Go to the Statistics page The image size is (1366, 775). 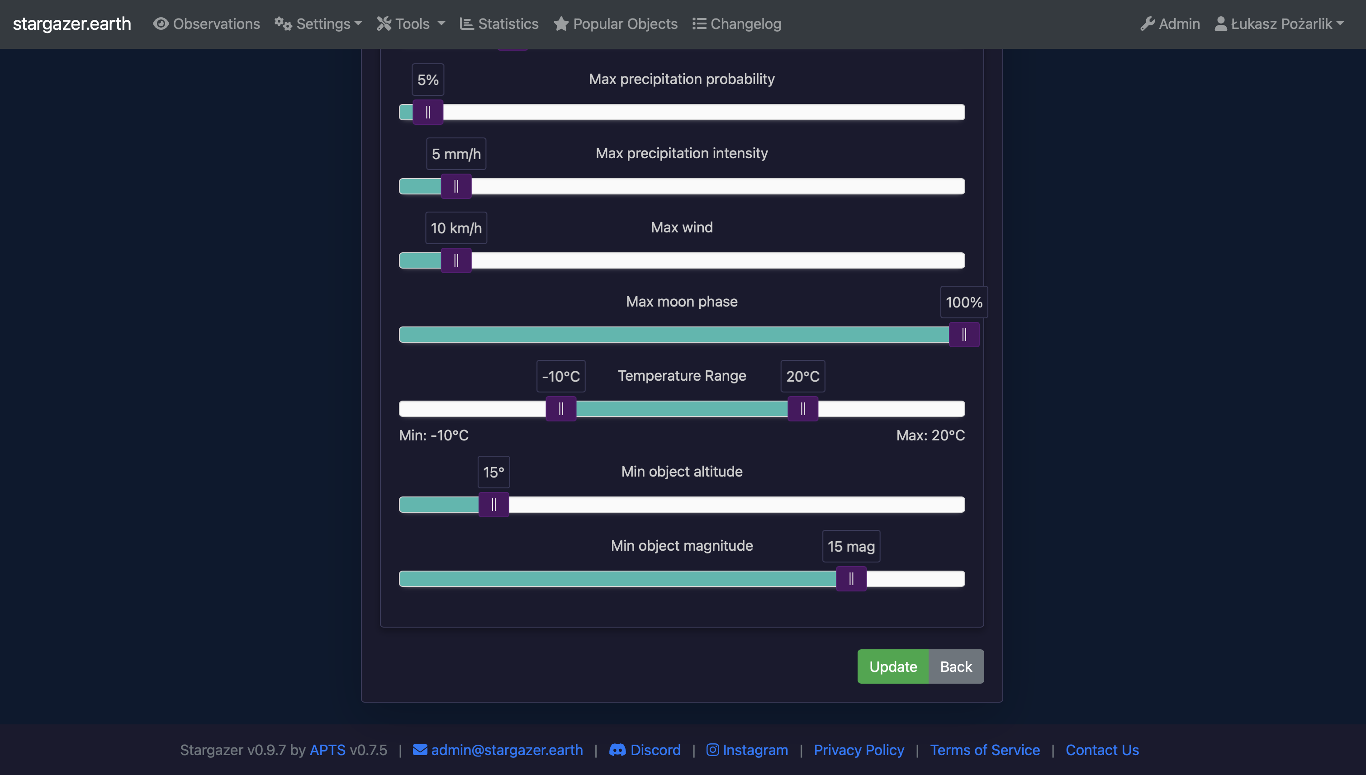click(508, 24)
